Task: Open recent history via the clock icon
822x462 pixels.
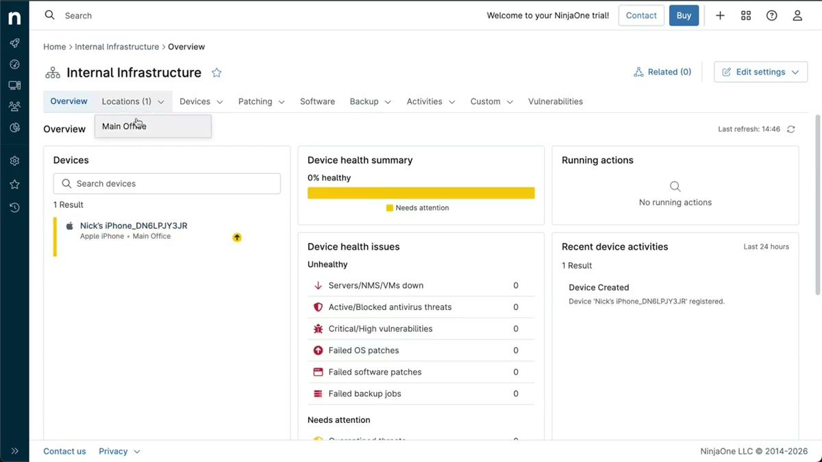Action: click(14, 207)
